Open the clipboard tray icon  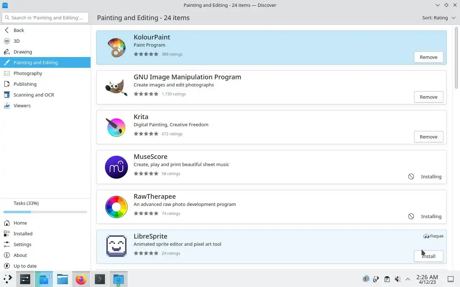tap(387, 279)
